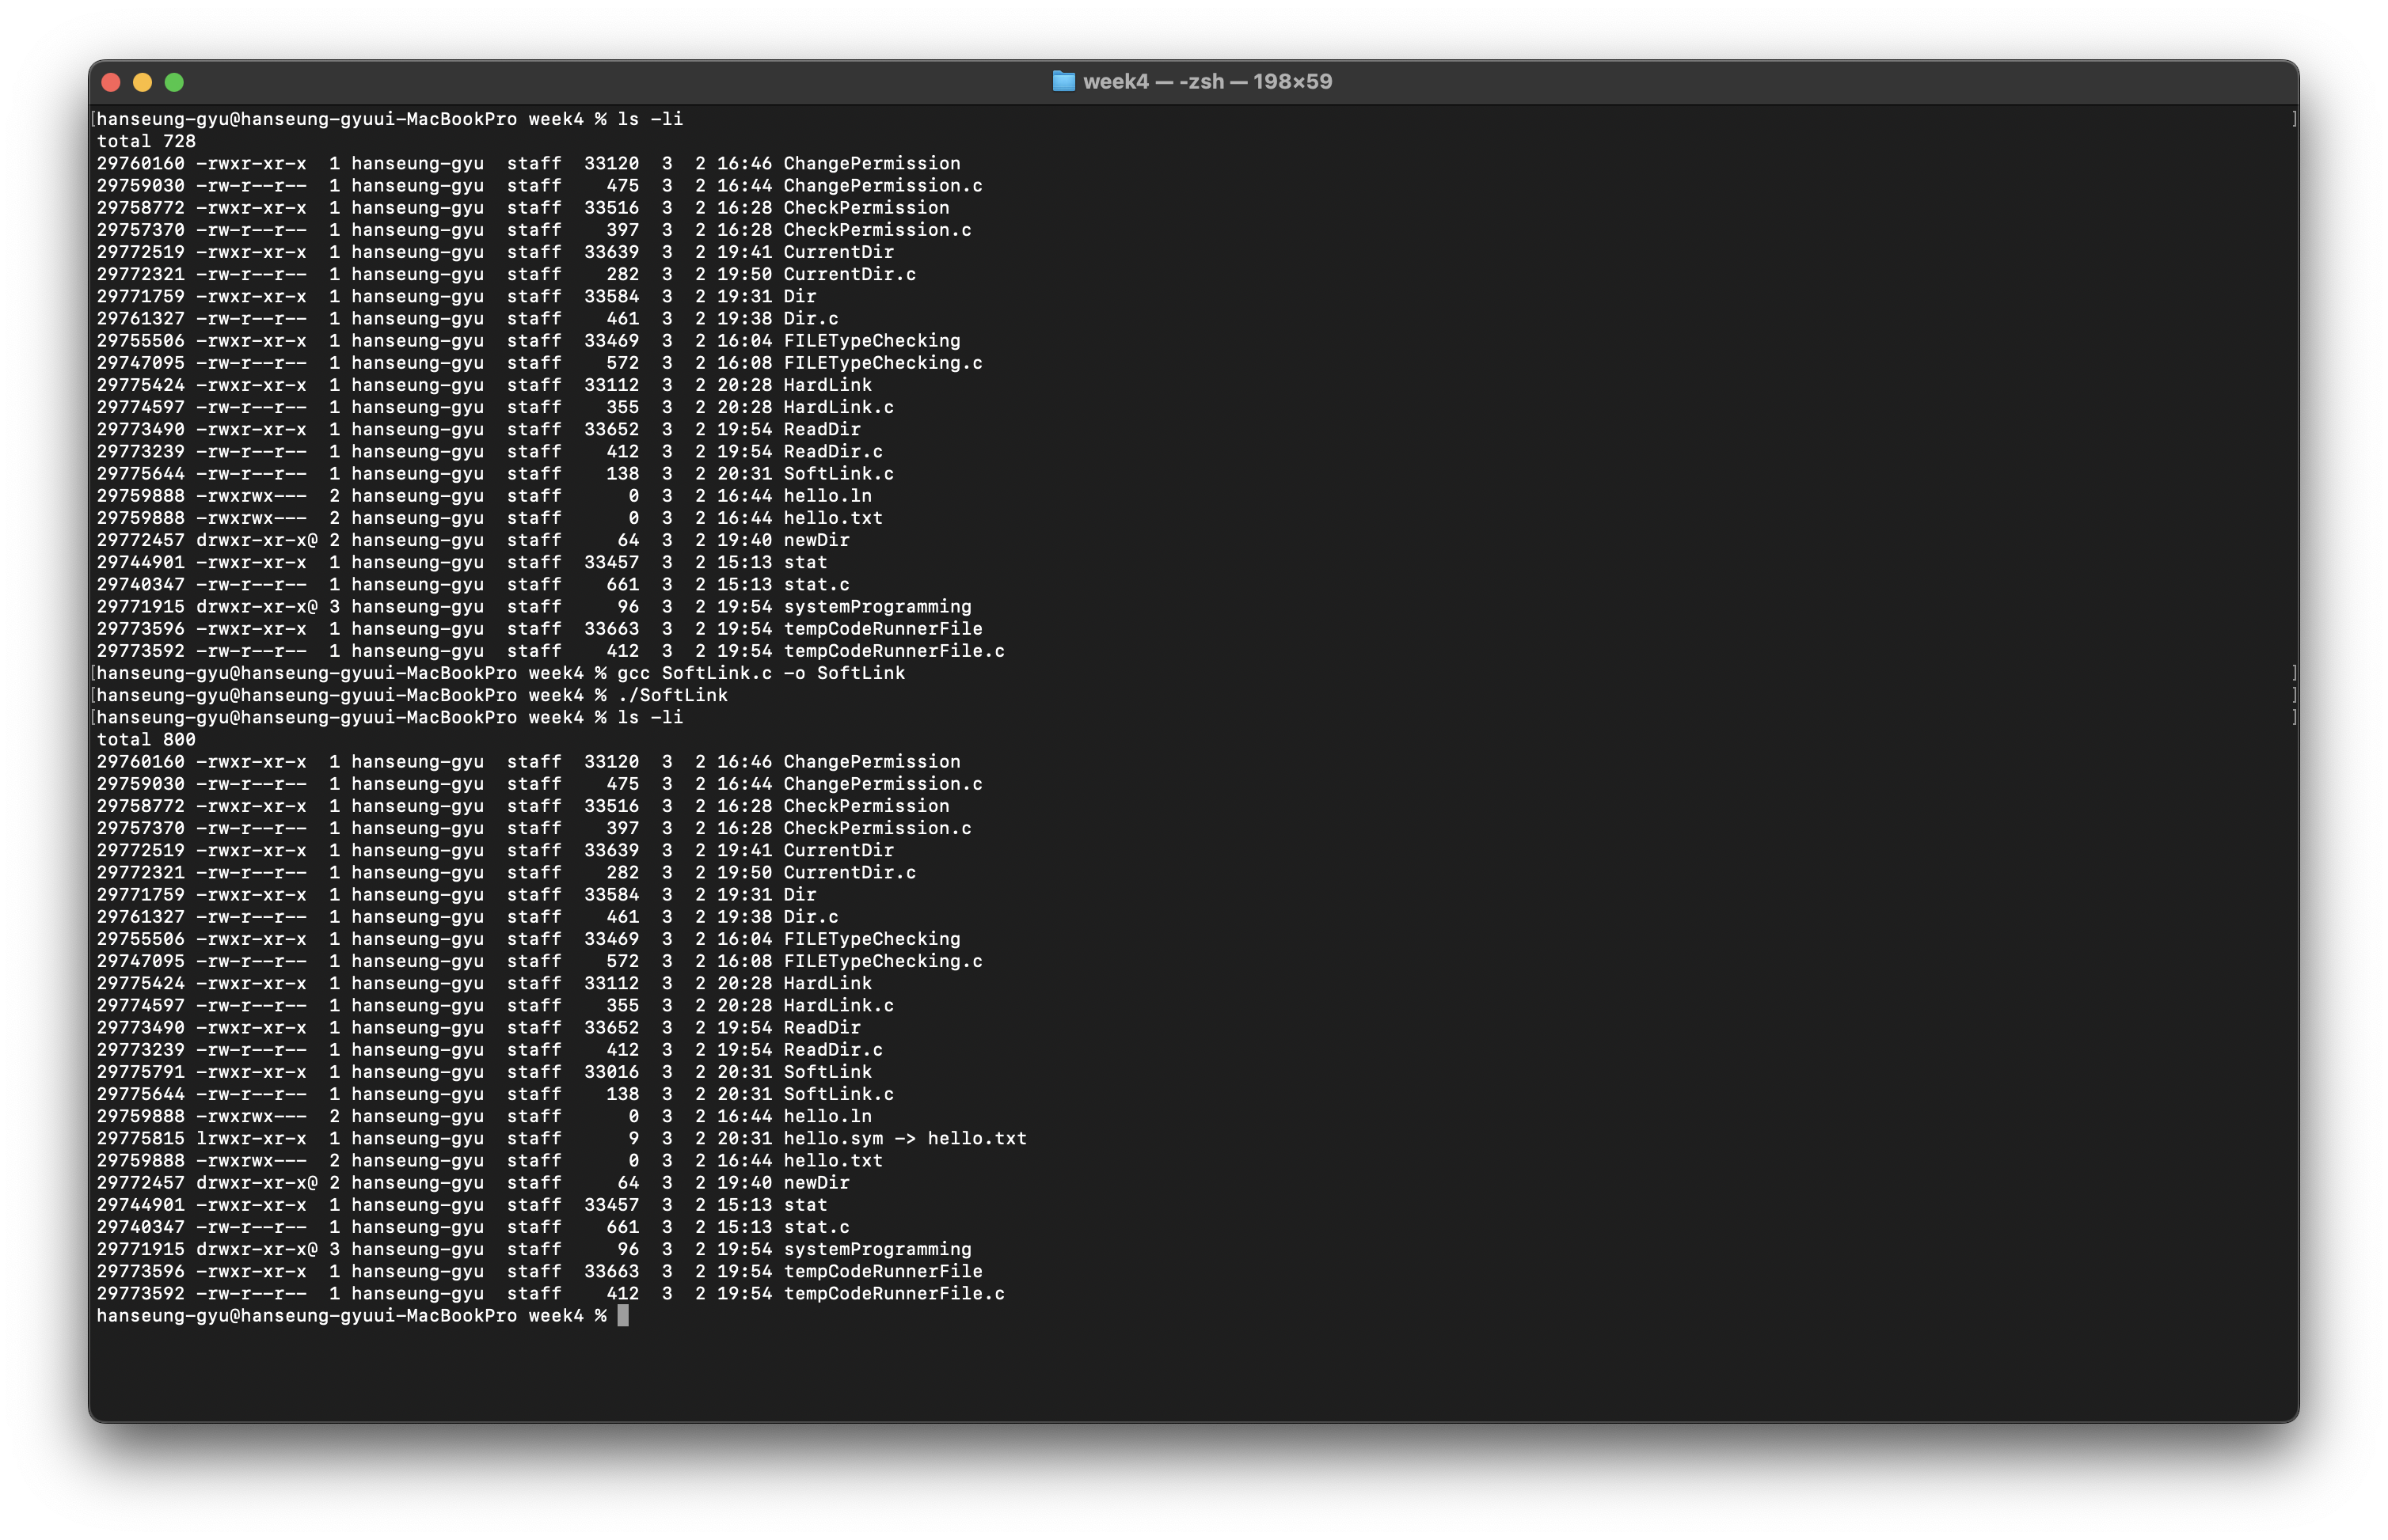Click size "33663" in the total 800 listing
Viewport: 2388px width, 1540px height.
point(611,1271)
